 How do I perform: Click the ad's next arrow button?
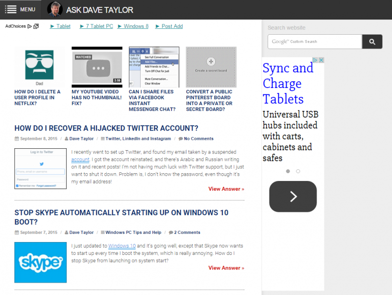coord(293,196)
